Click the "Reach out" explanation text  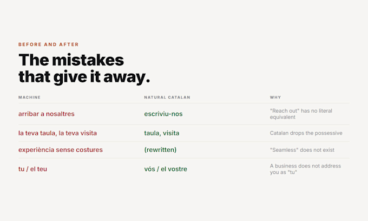click(x=301, y=114)
